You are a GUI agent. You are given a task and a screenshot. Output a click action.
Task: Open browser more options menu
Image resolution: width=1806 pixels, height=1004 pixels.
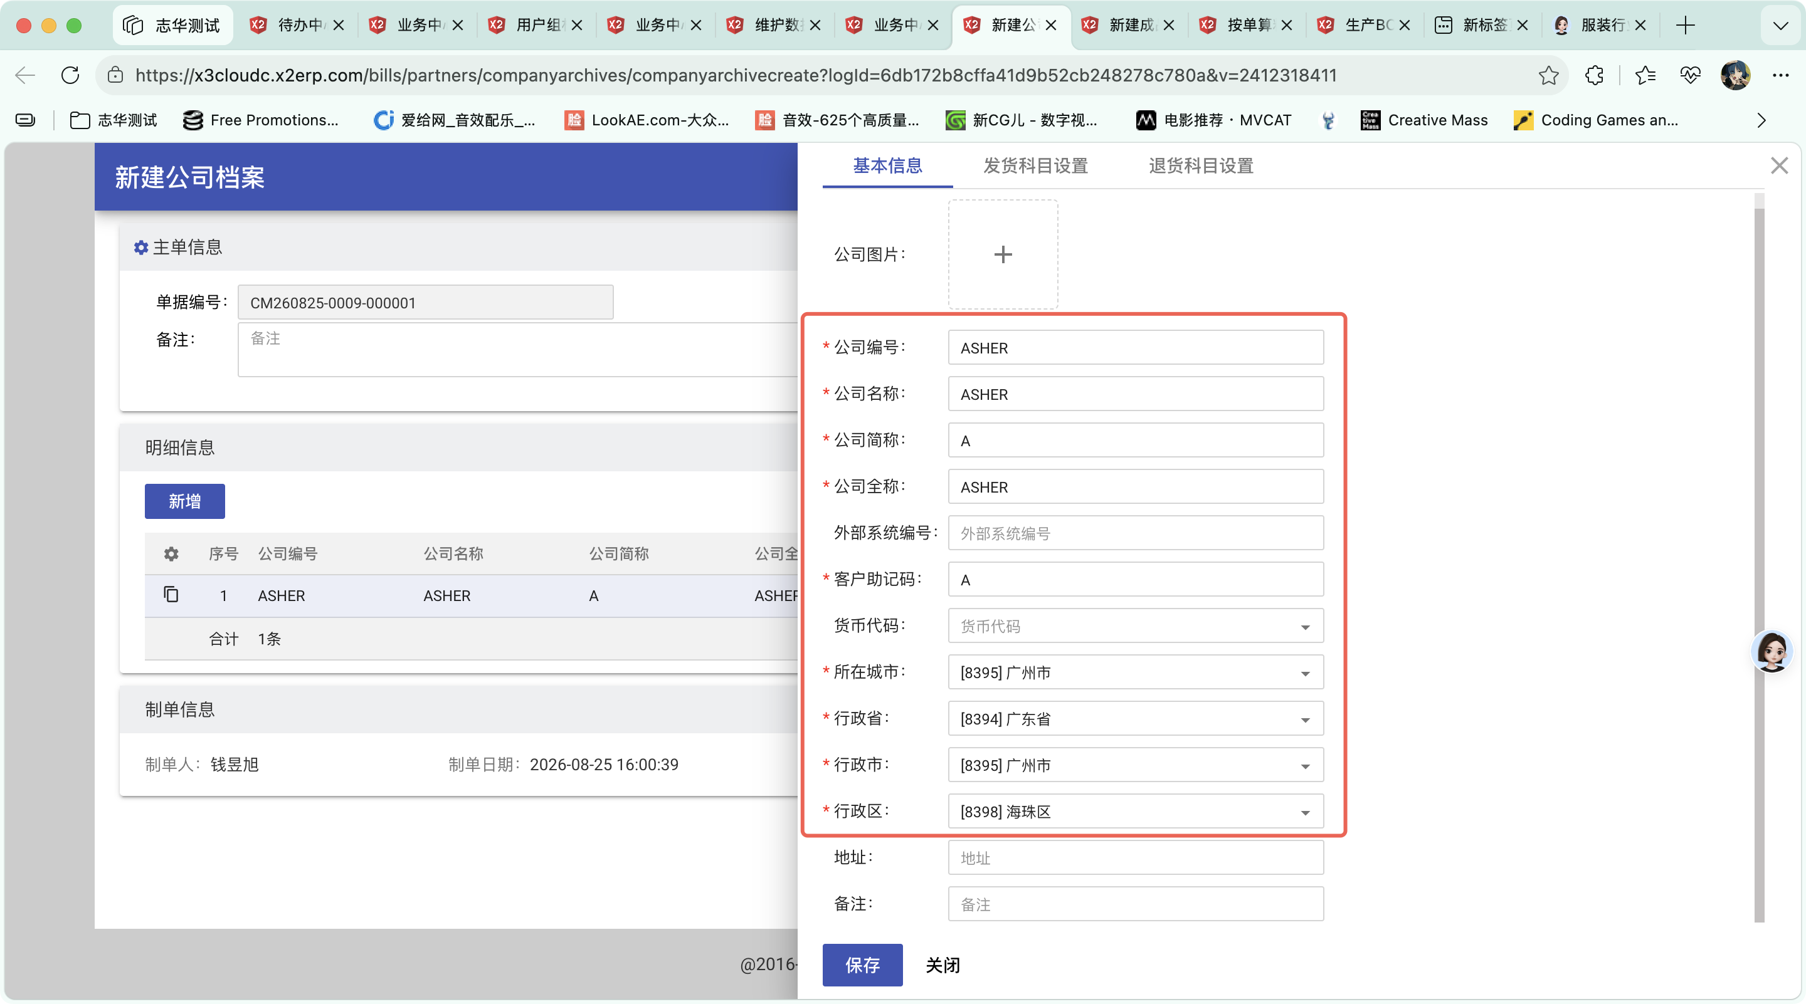click(1780, 75)
